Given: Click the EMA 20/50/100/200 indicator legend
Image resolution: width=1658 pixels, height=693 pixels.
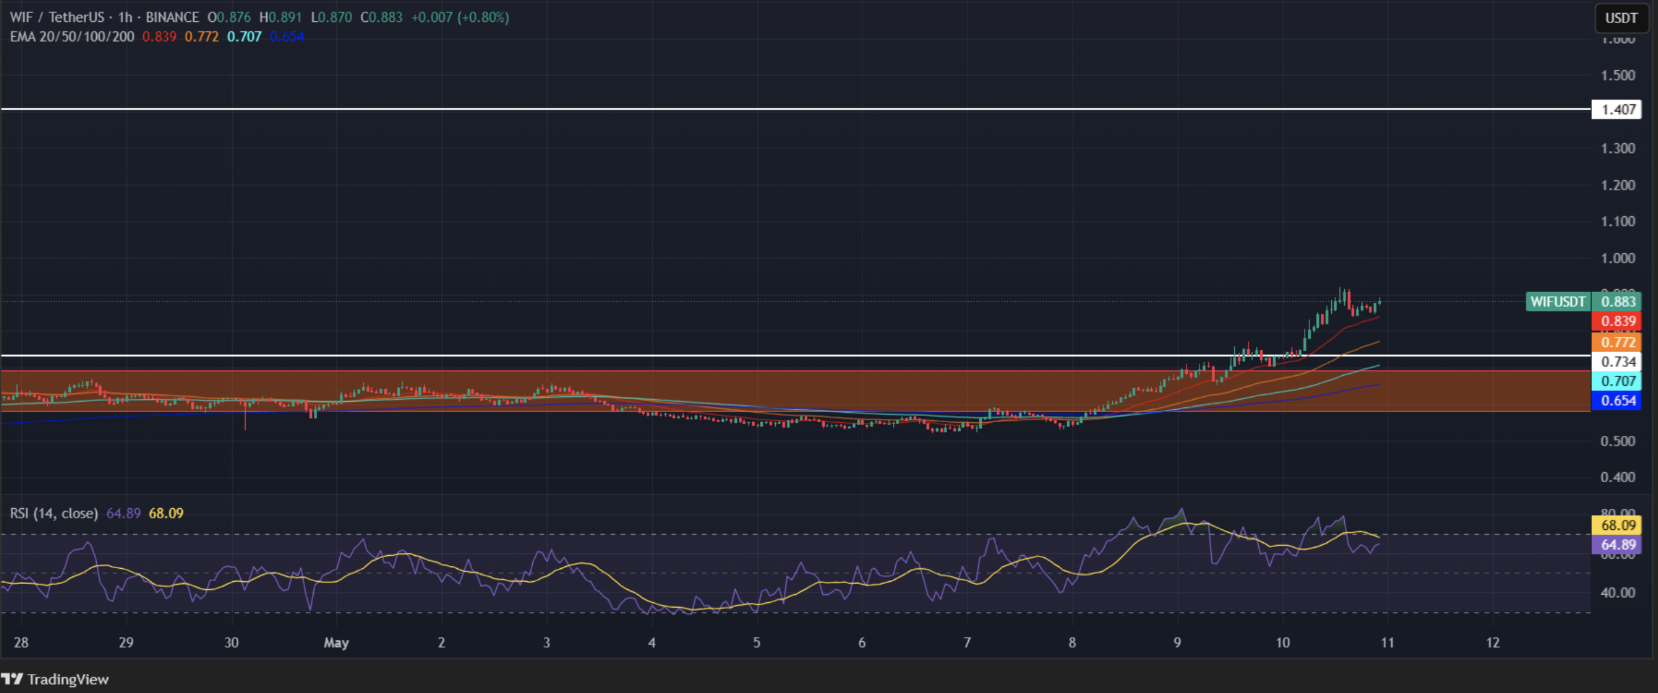Looking at the screenshot, I should [x=72, y=37].
